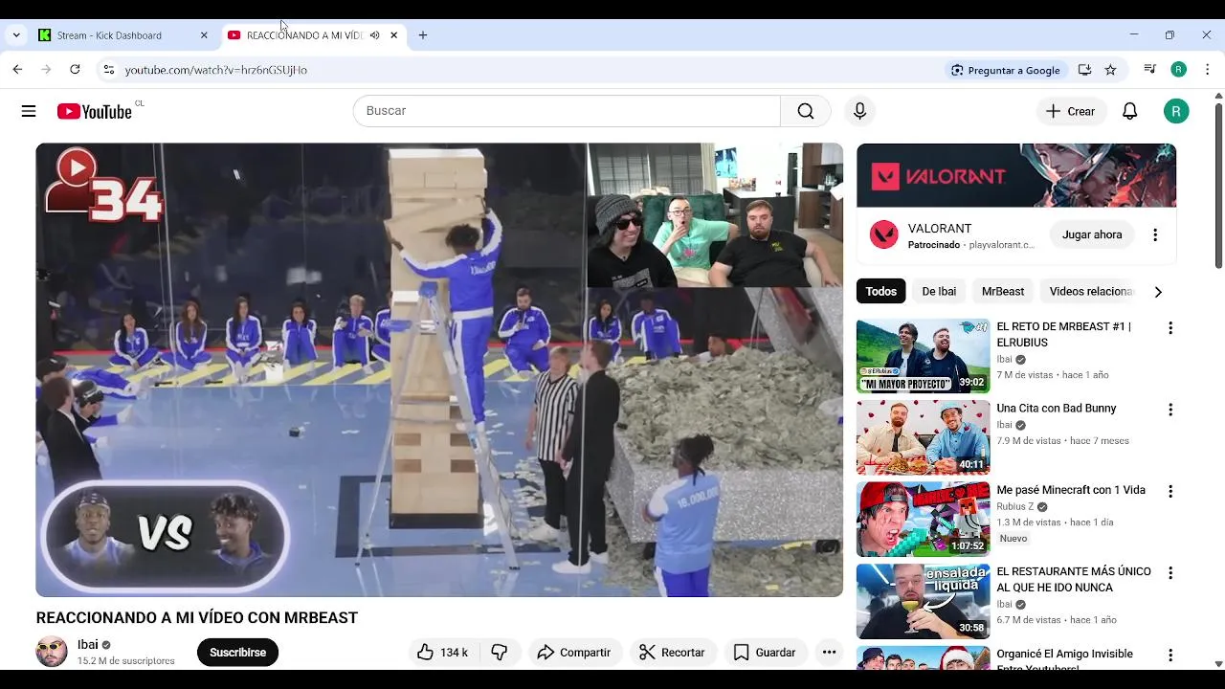
Task: Open options for EL RESTAURANTE MÁS ÚNICO video
Action: point(1169,573)
